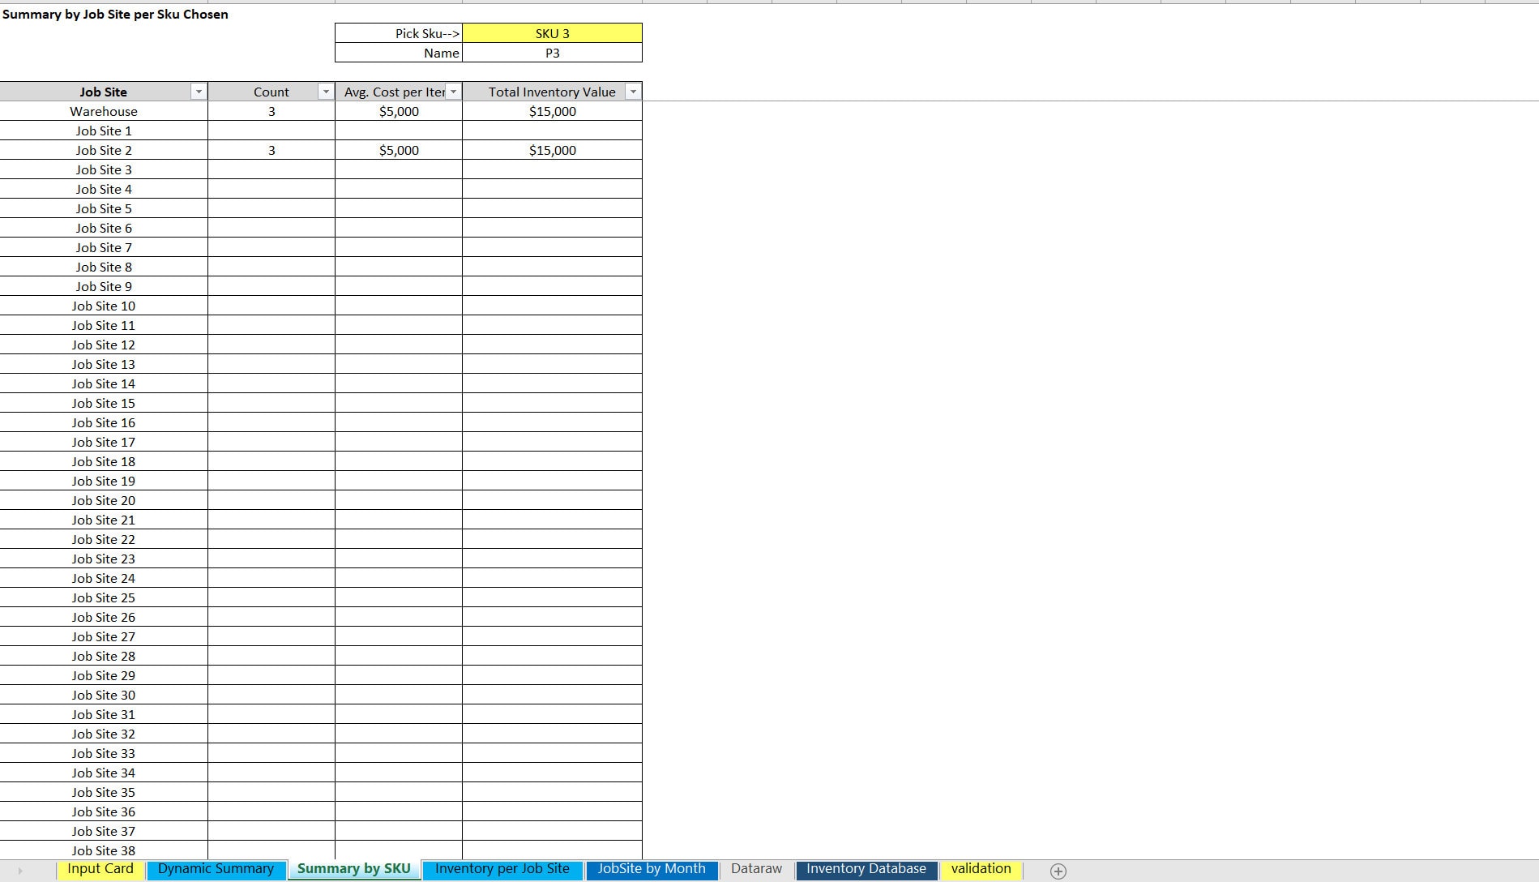1539x882 pixels.
Task: Select the Warehouse count cell showing 3
Action: 271,111
